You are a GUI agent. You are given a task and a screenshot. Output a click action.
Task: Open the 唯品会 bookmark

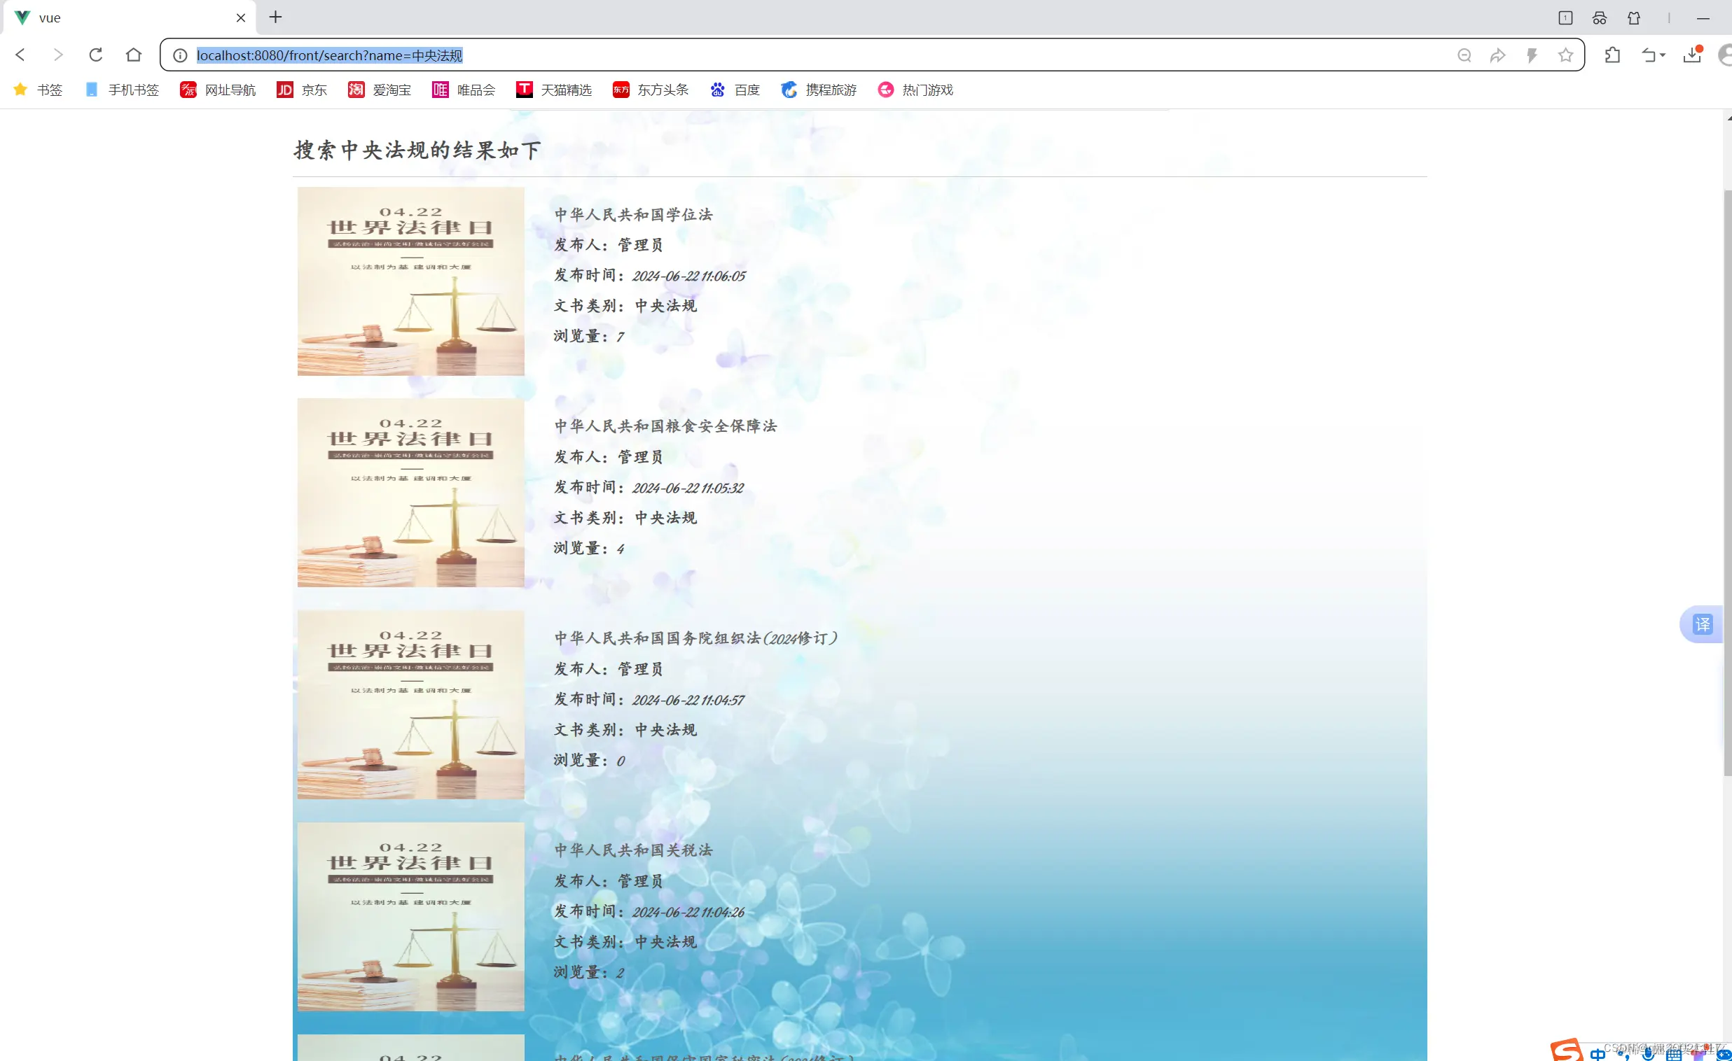464,90
